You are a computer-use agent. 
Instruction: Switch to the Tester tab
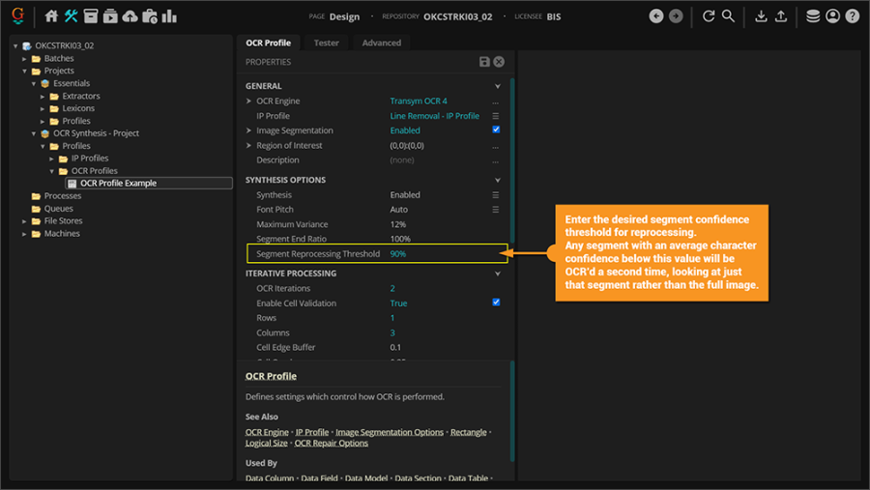pyautogui.click(x=326, y=43)
